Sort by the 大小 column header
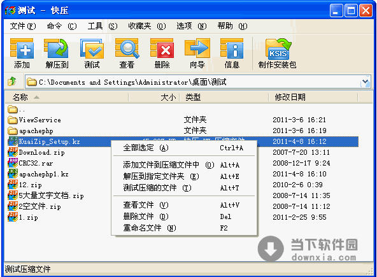Viewport: 377px width, 277px height. point(154,97)
